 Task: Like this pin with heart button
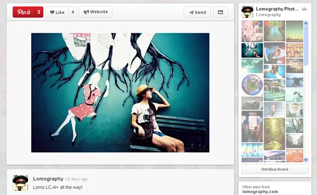(x=57, y=12)
